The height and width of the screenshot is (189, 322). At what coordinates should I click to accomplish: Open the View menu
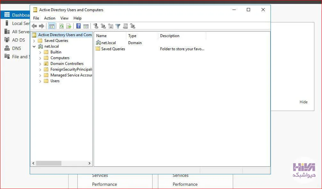point(64,18)
